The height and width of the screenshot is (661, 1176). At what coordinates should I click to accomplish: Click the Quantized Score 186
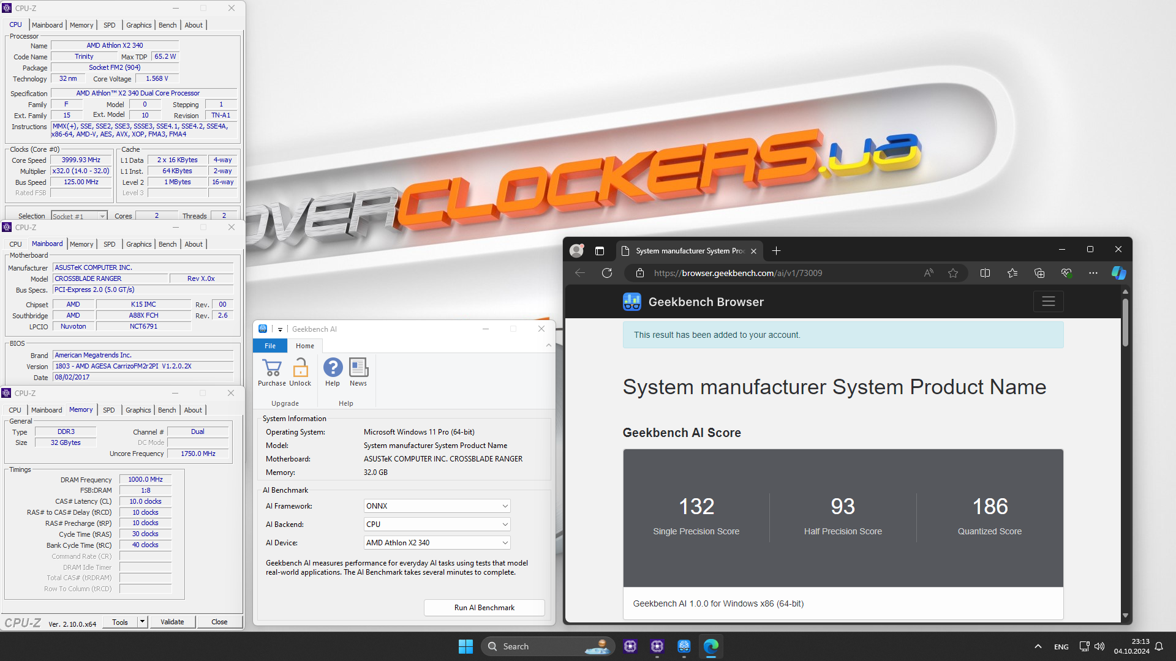pyautogui.click(x=990, y=507)
